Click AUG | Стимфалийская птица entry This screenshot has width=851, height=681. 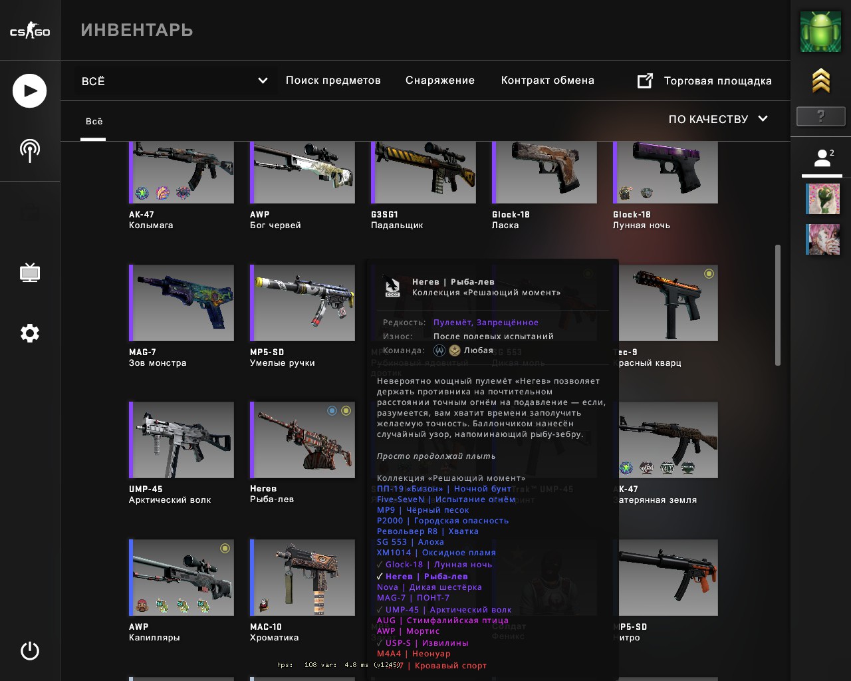tap(443, 620)
